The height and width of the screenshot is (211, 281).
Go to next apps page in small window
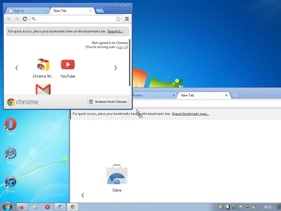[x=116, y=68]
